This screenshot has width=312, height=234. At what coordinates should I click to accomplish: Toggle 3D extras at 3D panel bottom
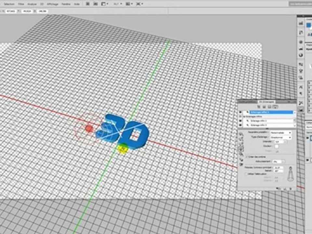(279, 188)
